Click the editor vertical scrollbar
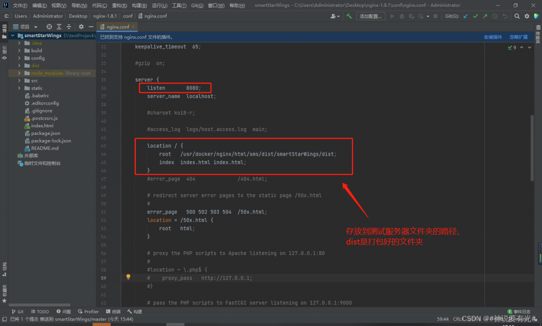Image resolution: width=542 pixels, height=326 pixels. pos(532,148)
